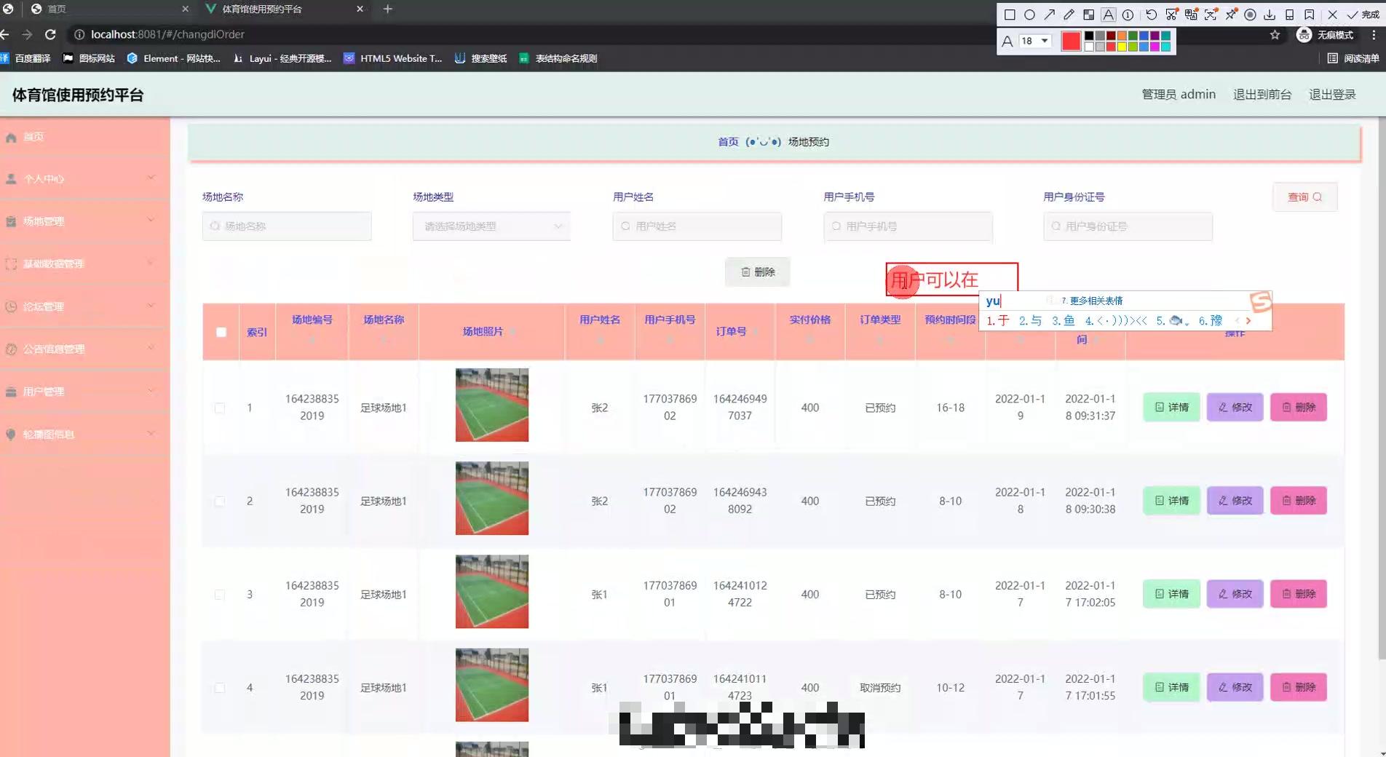
Task: Click the 退出登录 link
Action: pos(1332,94)
